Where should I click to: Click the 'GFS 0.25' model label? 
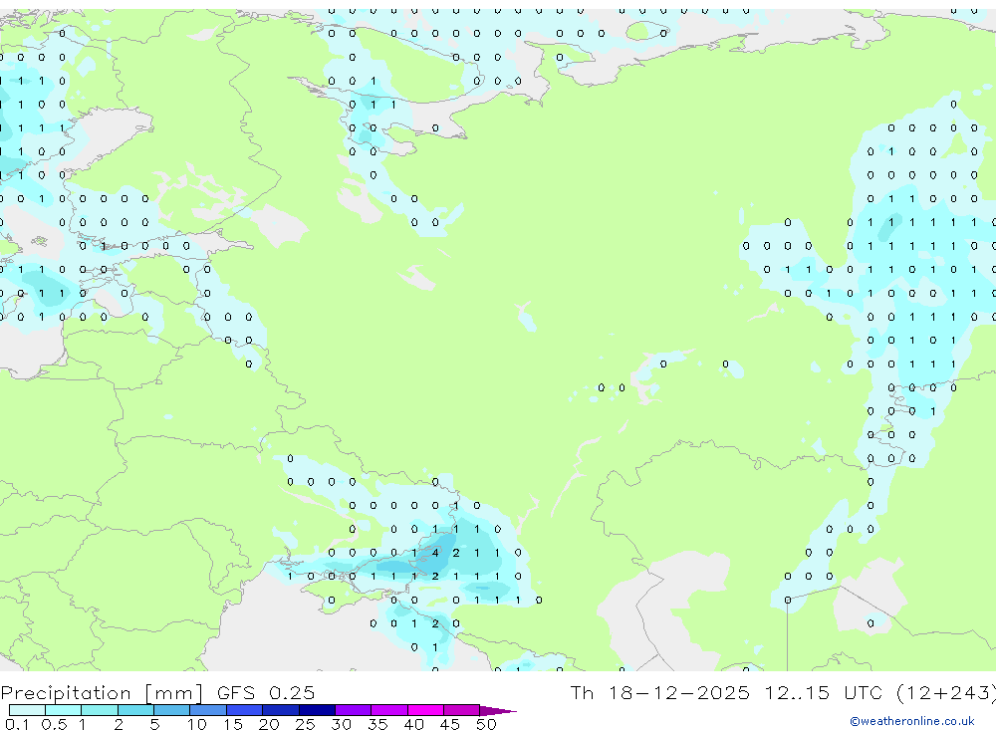pyautogui.click(x=266, y=693)
